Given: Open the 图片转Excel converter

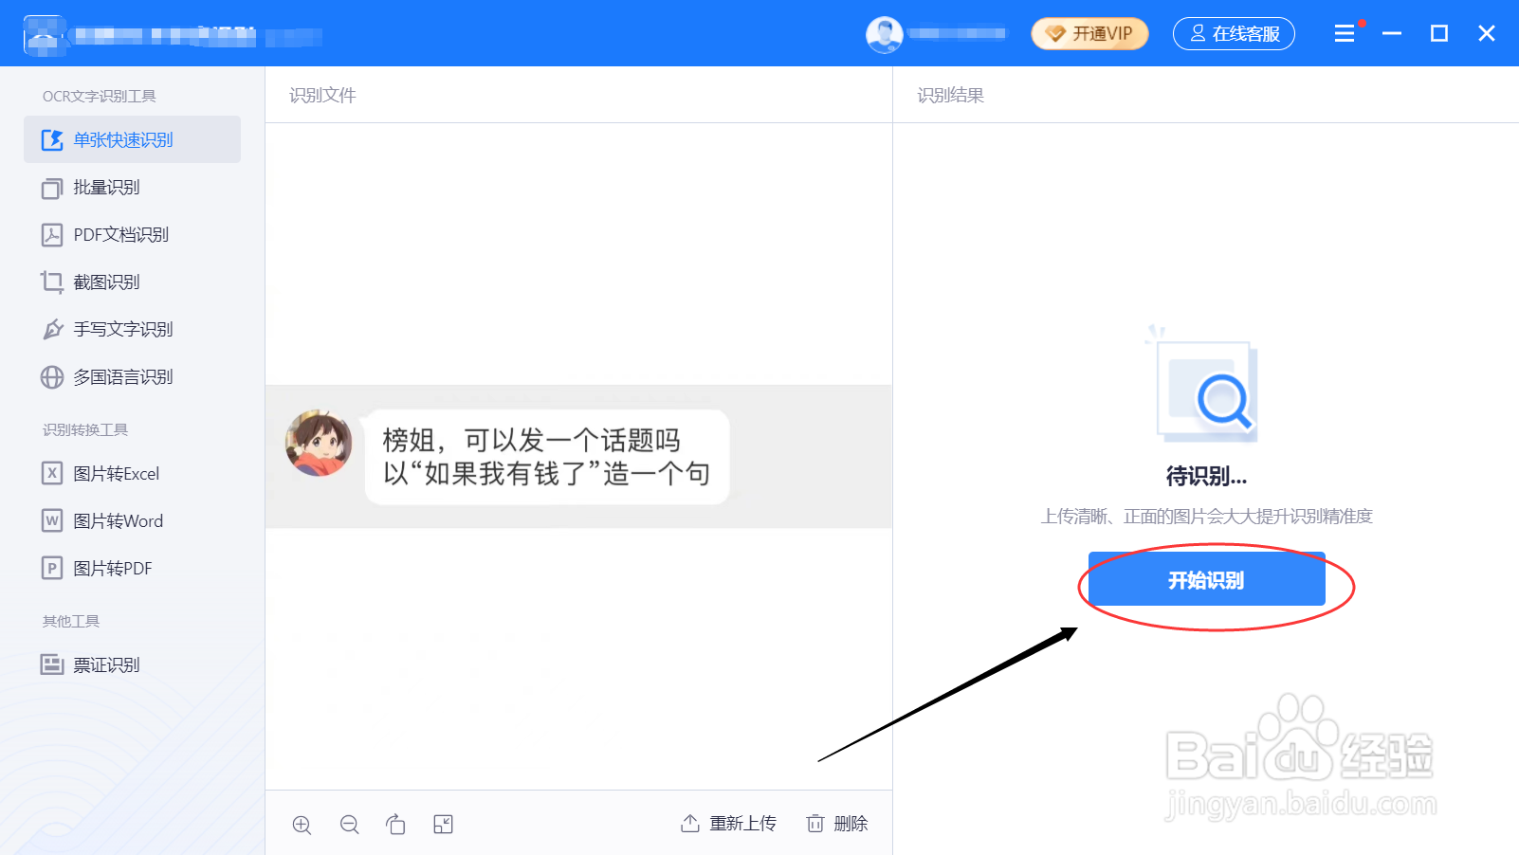Looking at the screenshot, I should [x=117, y=473].
